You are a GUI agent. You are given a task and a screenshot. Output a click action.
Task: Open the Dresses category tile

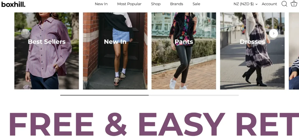[x=252, y=51]
